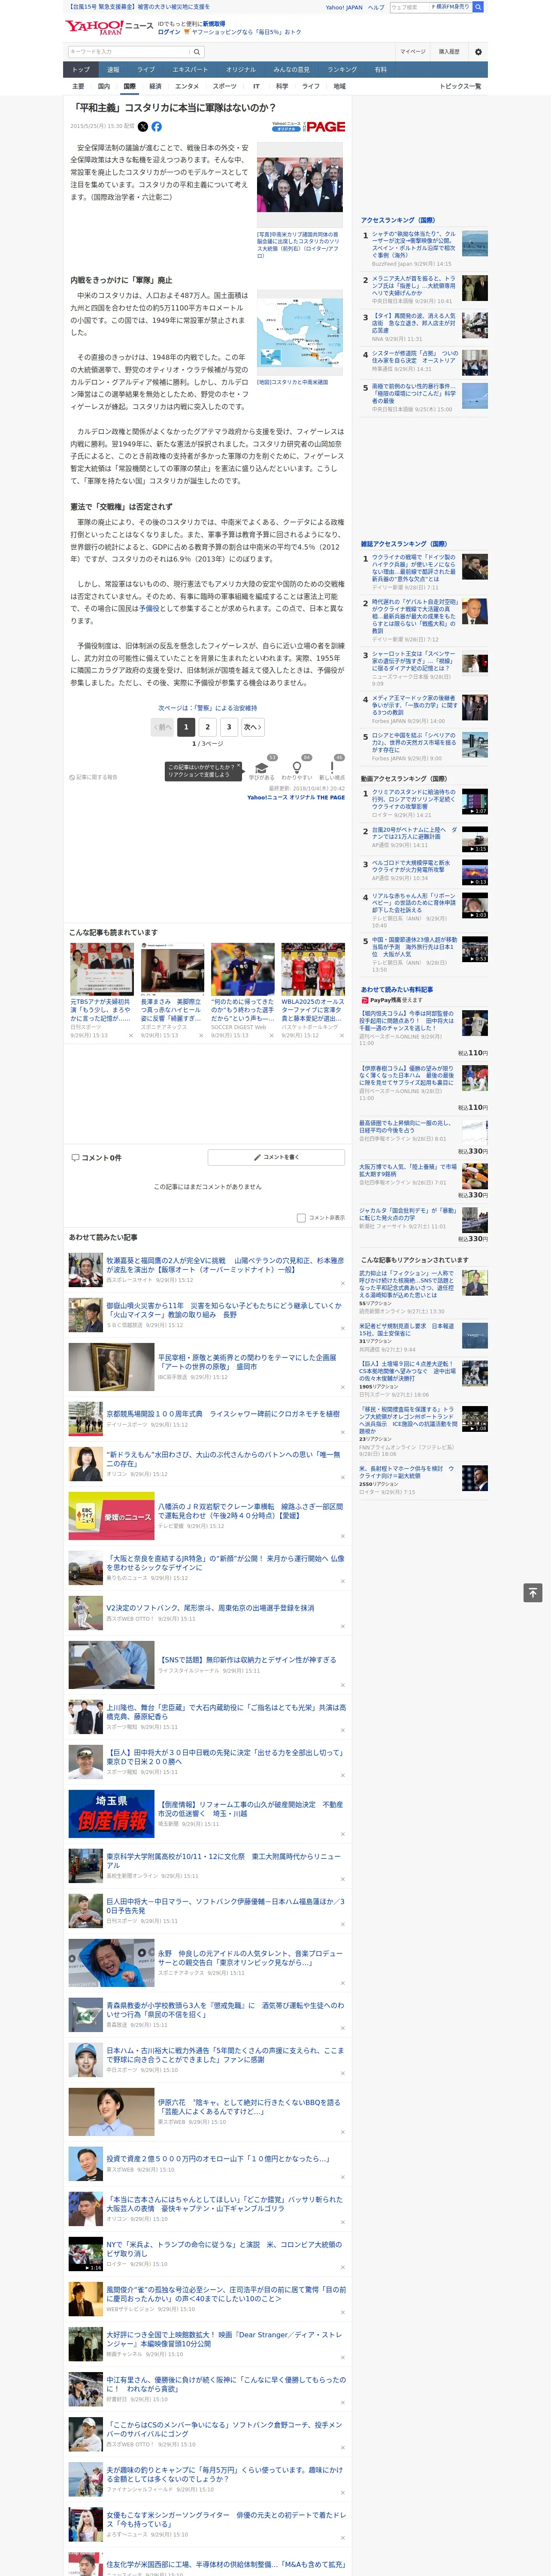Click the search magnifier beside the keyword field
This screenshot has height=2576, width=551.
coord(197,52)
